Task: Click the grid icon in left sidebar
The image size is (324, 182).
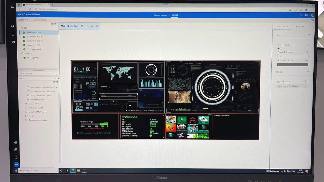Action: [13, 34]
